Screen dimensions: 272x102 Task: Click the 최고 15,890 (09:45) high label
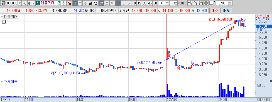[x=223, y=19]
